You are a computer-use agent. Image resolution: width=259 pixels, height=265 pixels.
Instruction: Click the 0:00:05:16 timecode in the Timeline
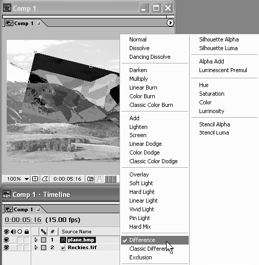click(x=23, y=220)
